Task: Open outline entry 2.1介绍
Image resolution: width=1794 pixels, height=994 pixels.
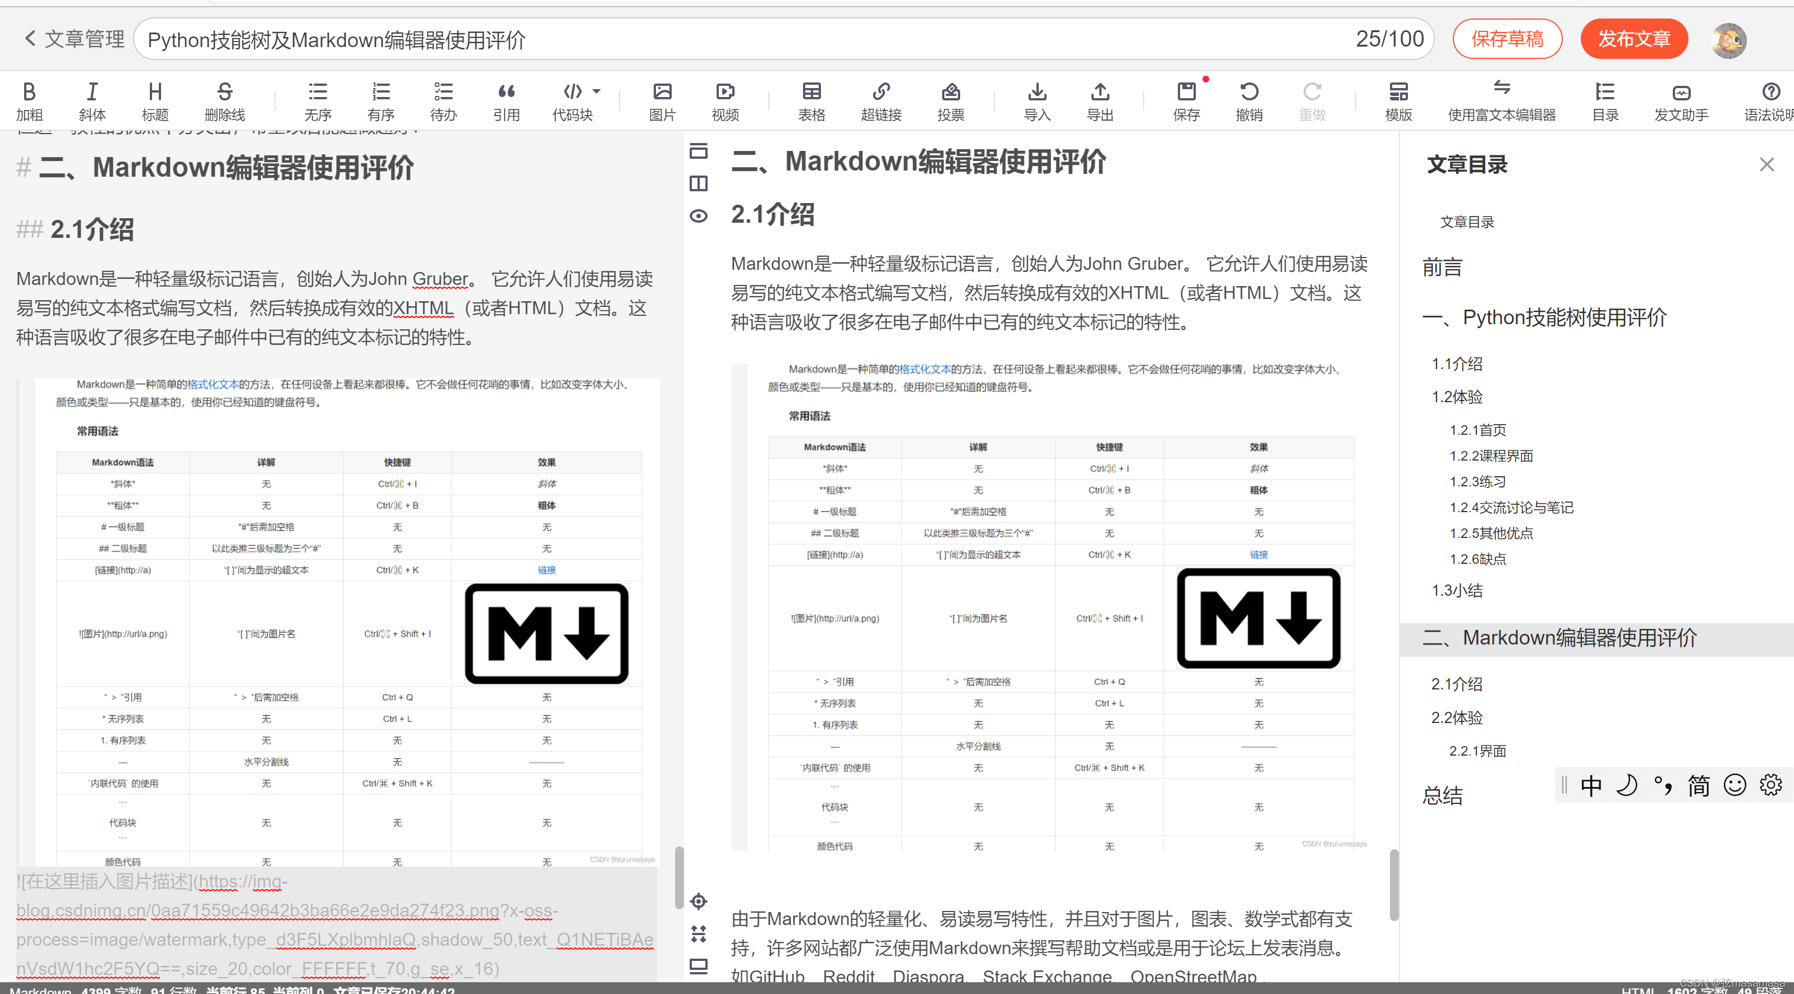Action: [1457, 684]
